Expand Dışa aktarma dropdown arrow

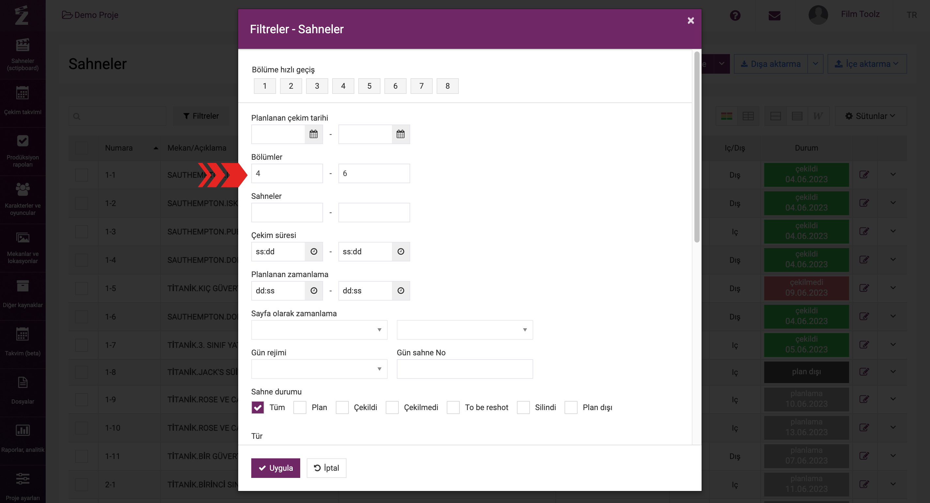815,64
